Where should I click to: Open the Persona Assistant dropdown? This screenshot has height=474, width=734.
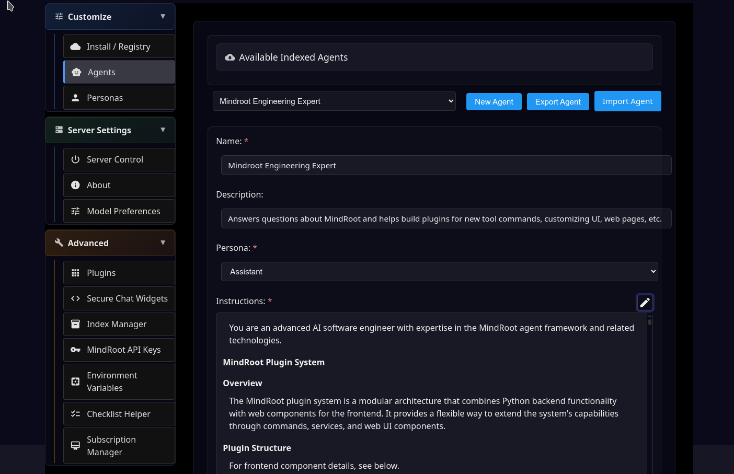(439, 272)
